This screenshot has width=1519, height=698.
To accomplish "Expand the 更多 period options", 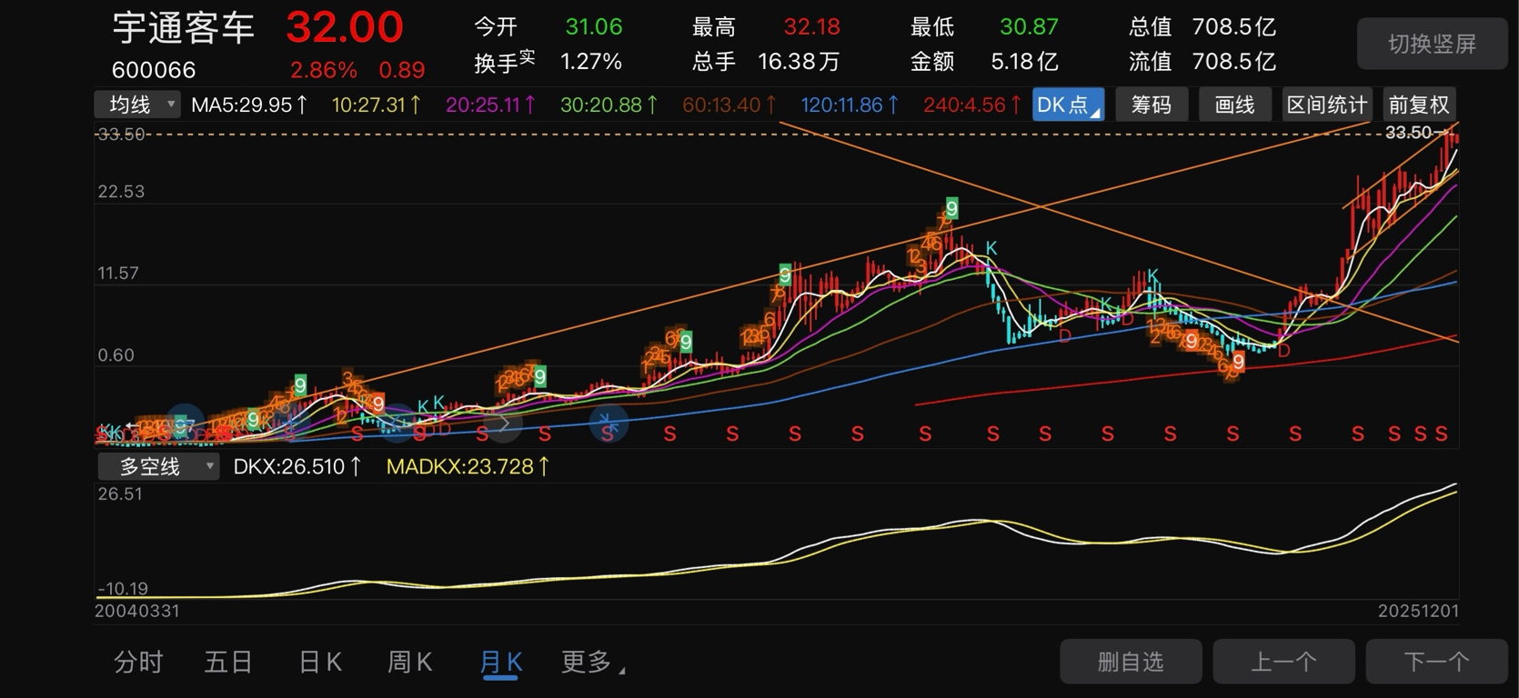I will [x=592, y=662].
